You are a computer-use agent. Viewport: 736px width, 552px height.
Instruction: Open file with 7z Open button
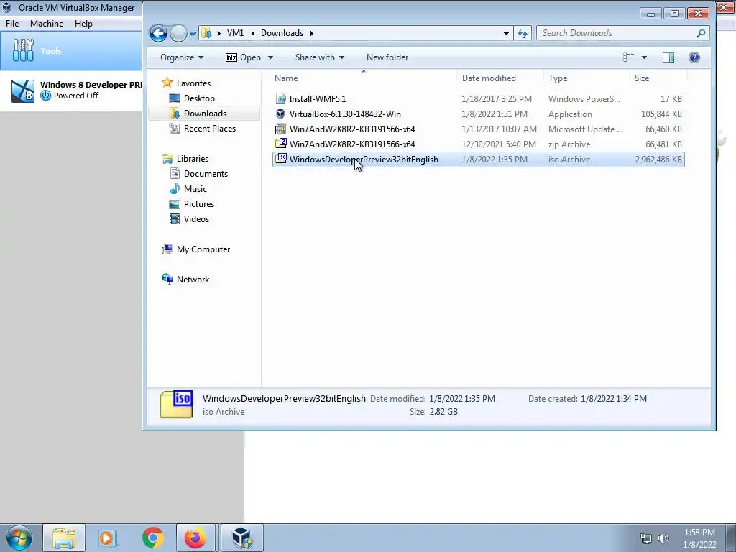(243, 57)
